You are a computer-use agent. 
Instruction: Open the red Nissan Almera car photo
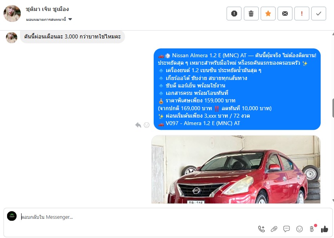[236, 169]
